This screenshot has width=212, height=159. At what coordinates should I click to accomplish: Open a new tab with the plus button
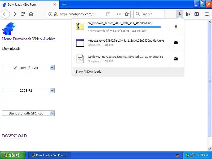64,4
